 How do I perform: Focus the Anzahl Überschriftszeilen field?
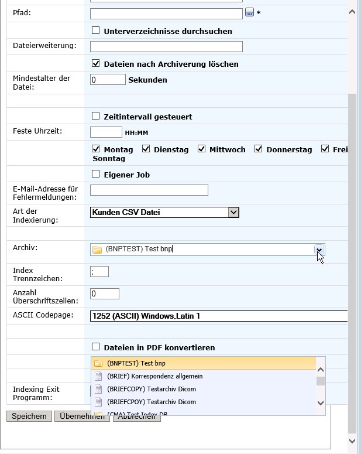(105, 293)
